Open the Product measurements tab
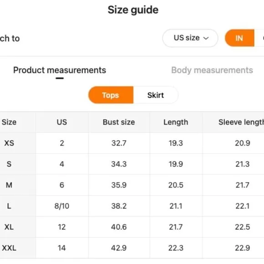 60,70
